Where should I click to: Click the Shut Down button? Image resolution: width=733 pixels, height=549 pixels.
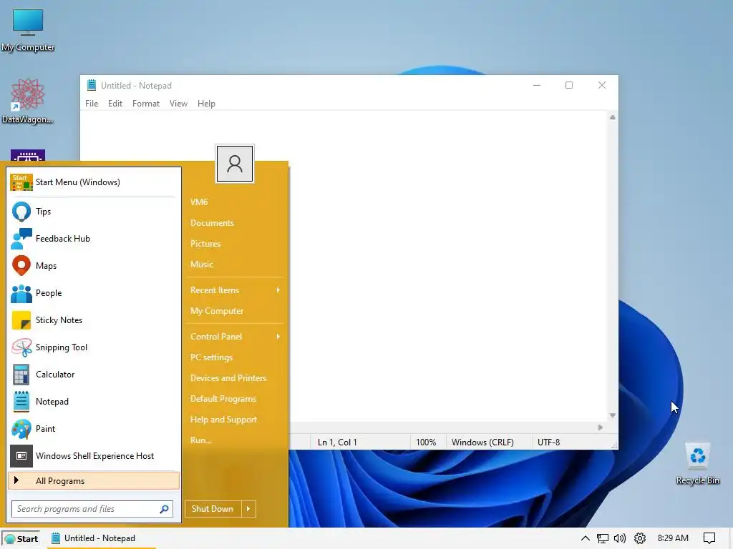tap(213, 509)
